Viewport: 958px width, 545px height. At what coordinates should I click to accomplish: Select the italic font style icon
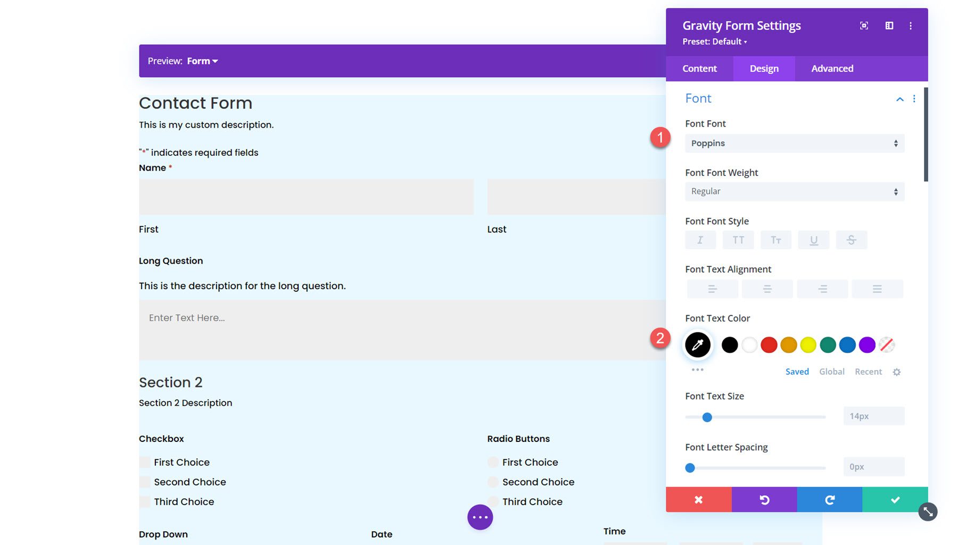pyautogui.click(x=700, y=240)
